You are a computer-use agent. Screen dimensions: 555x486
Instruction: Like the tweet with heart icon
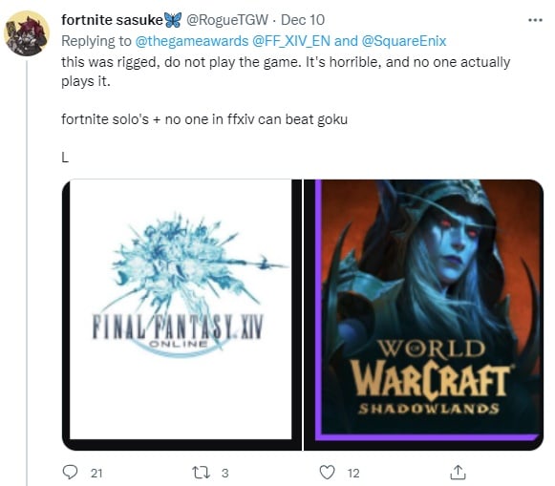pos(327,473)
